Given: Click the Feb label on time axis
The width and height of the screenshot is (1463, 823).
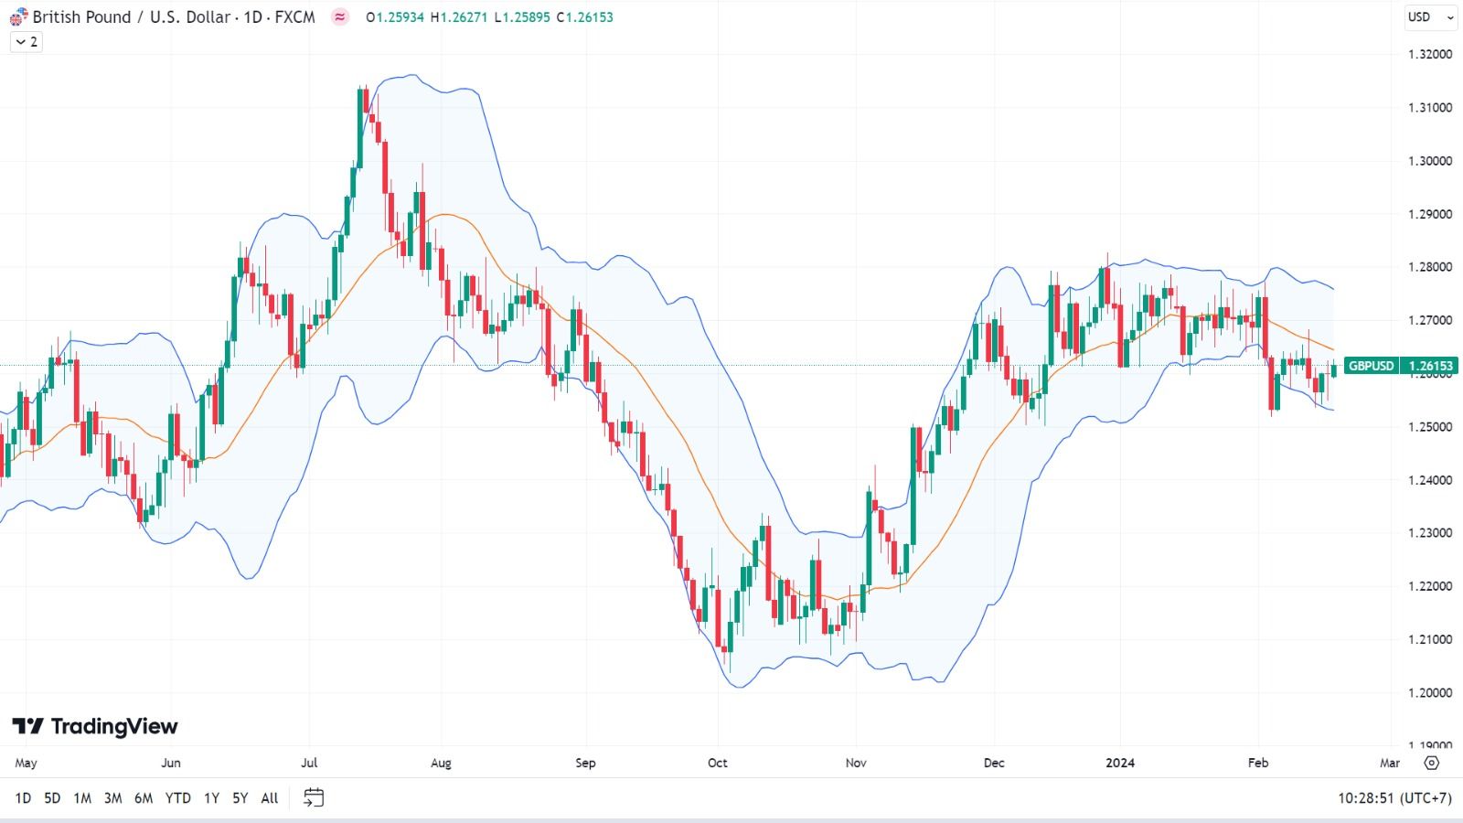Looking at the screenshot, I should click(1258, 763).
